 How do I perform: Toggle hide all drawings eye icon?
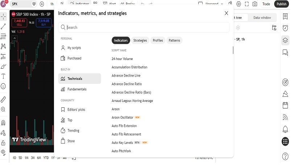tap(3, 153)
